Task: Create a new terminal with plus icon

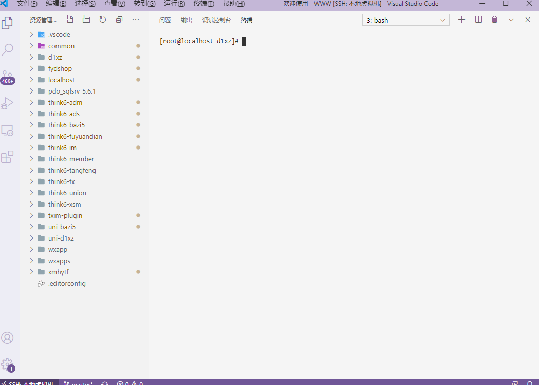Action: (x=461, y=20)
